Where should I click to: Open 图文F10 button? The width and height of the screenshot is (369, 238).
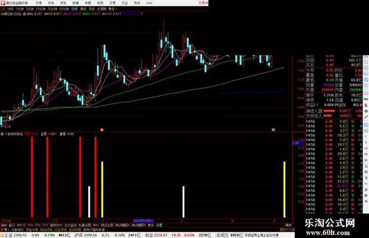[287, 229]
